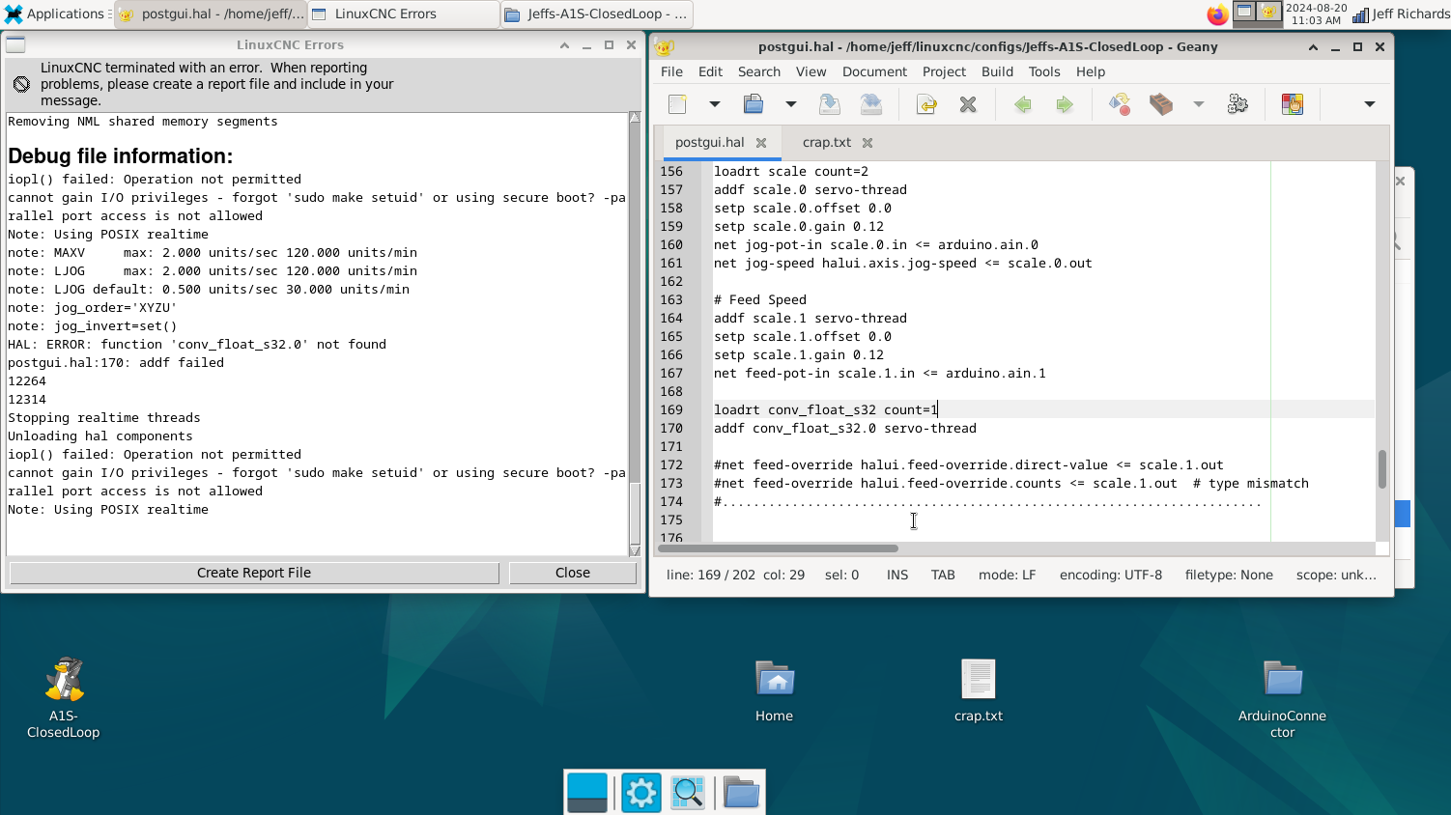Click line 170 addf conv_float_s32.0 text
This screenshot has height=815, width=1451.
coord(845,429)
